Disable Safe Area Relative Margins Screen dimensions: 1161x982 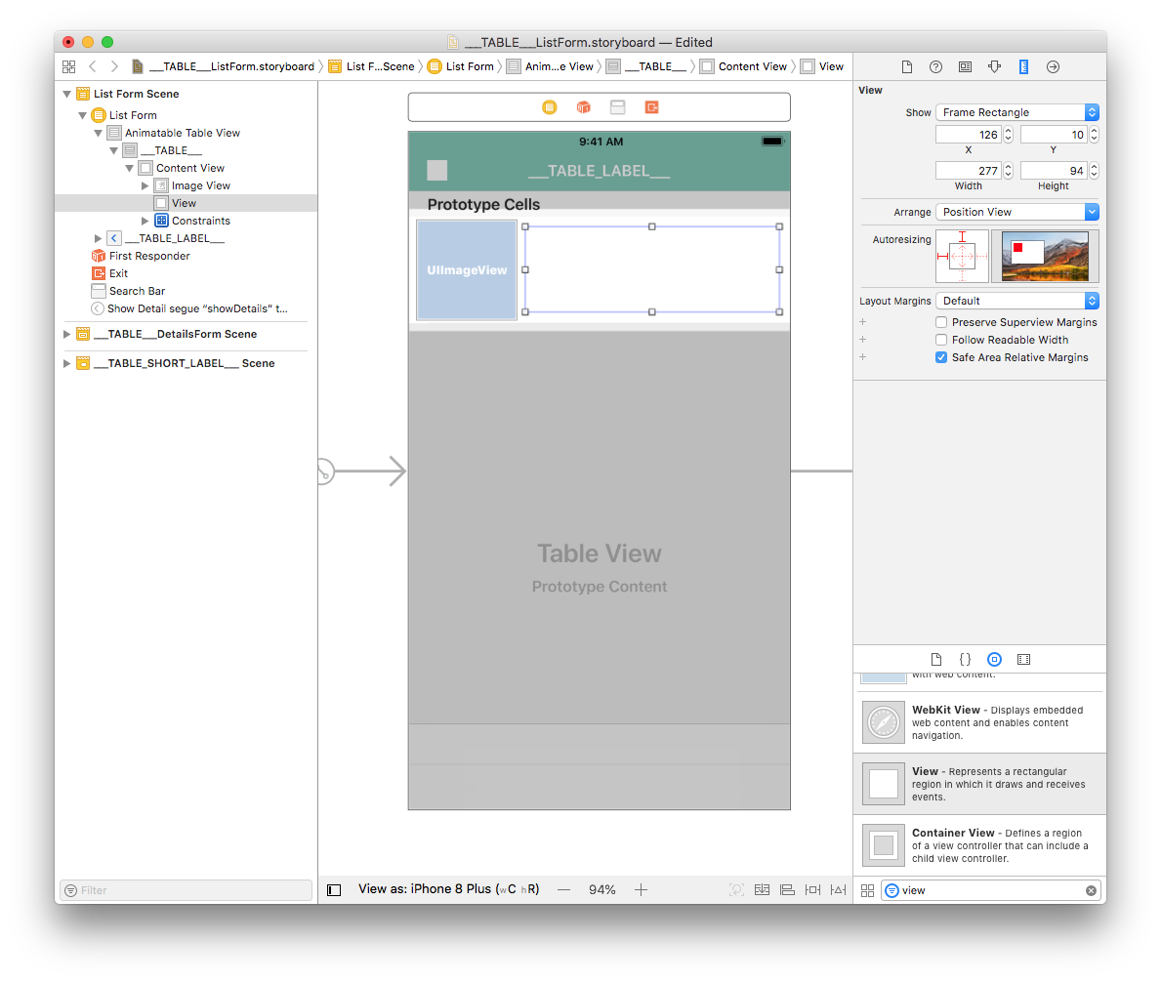(x=941, y=357)
